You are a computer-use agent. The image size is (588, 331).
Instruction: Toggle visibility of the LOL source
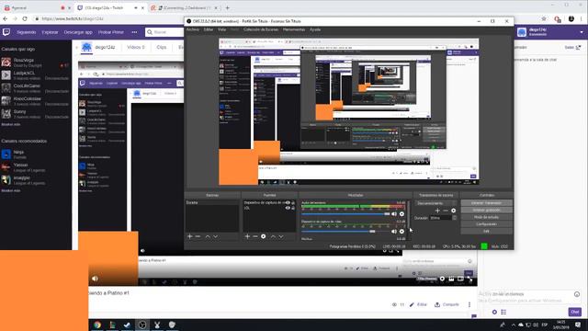coord(288,208)
